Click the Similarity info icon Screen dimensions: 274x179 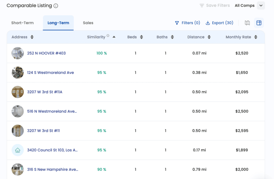108,36
